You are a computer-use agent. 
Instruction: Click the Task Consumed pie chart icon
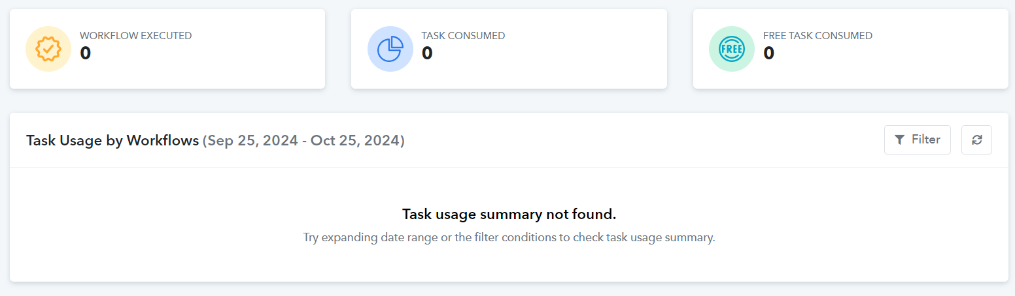click(390, 49)
